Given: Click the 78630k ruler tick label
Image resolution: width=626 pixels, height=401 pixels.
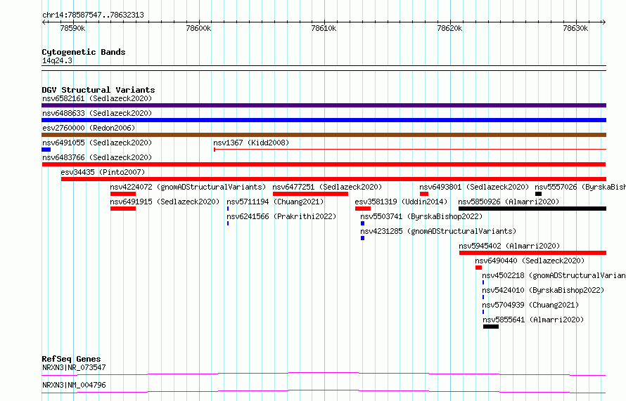Looking at the screenshot, I should (575, 28).
